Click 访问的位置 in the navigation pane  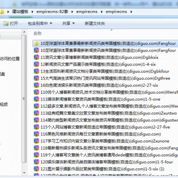pos(10,58)
